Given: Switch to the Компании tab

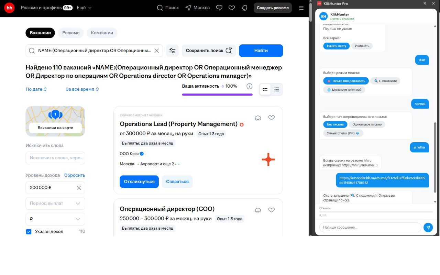Looking at the screenshot, I should 102,33.
